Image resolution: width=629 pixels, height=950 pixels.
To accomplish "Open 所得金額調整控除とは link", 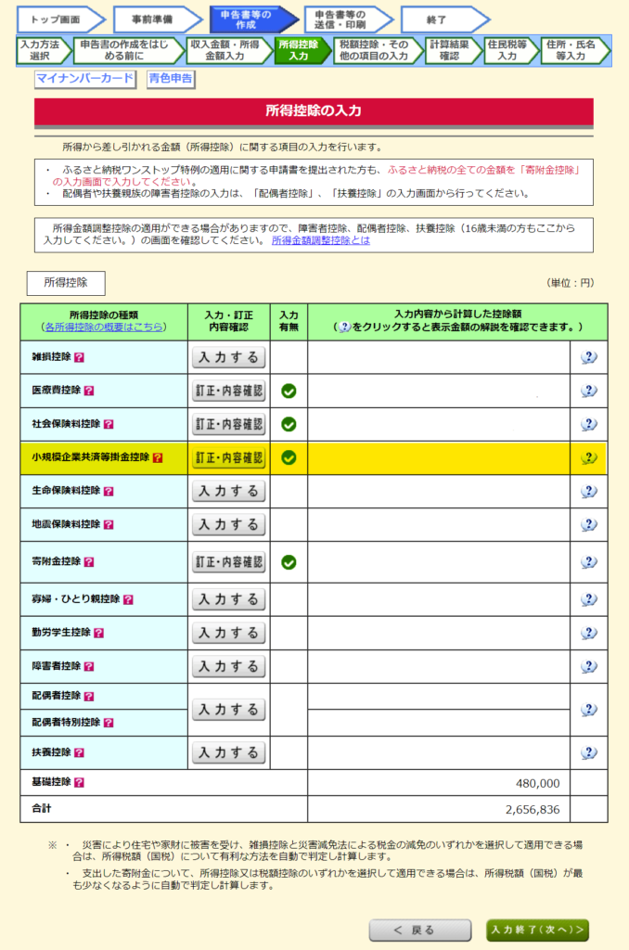I will [320, 240].
